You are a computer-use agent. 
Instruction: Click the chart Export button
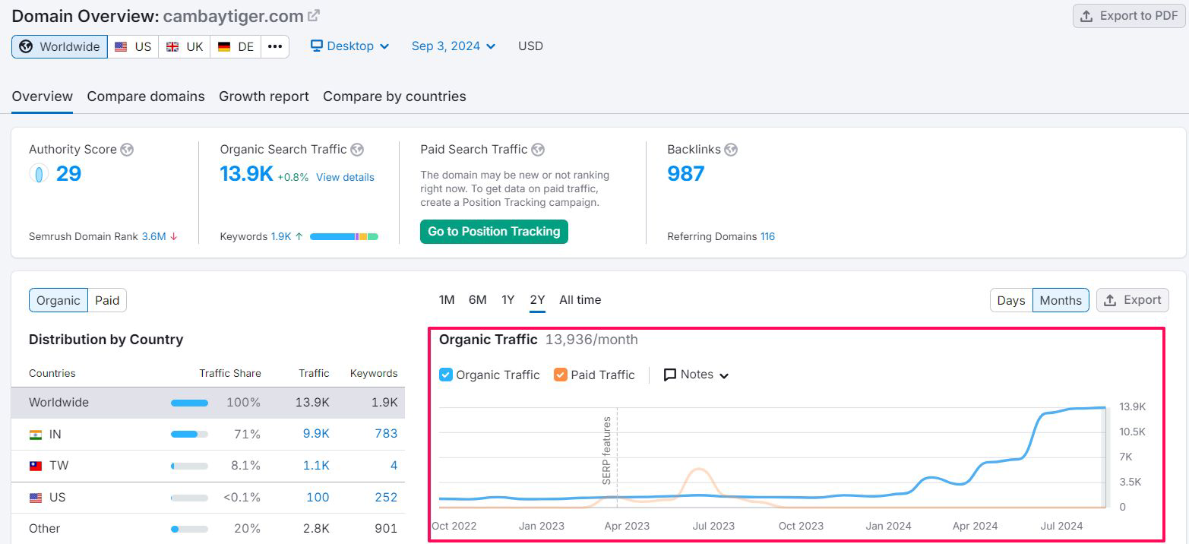click(x=1133, y=300)
